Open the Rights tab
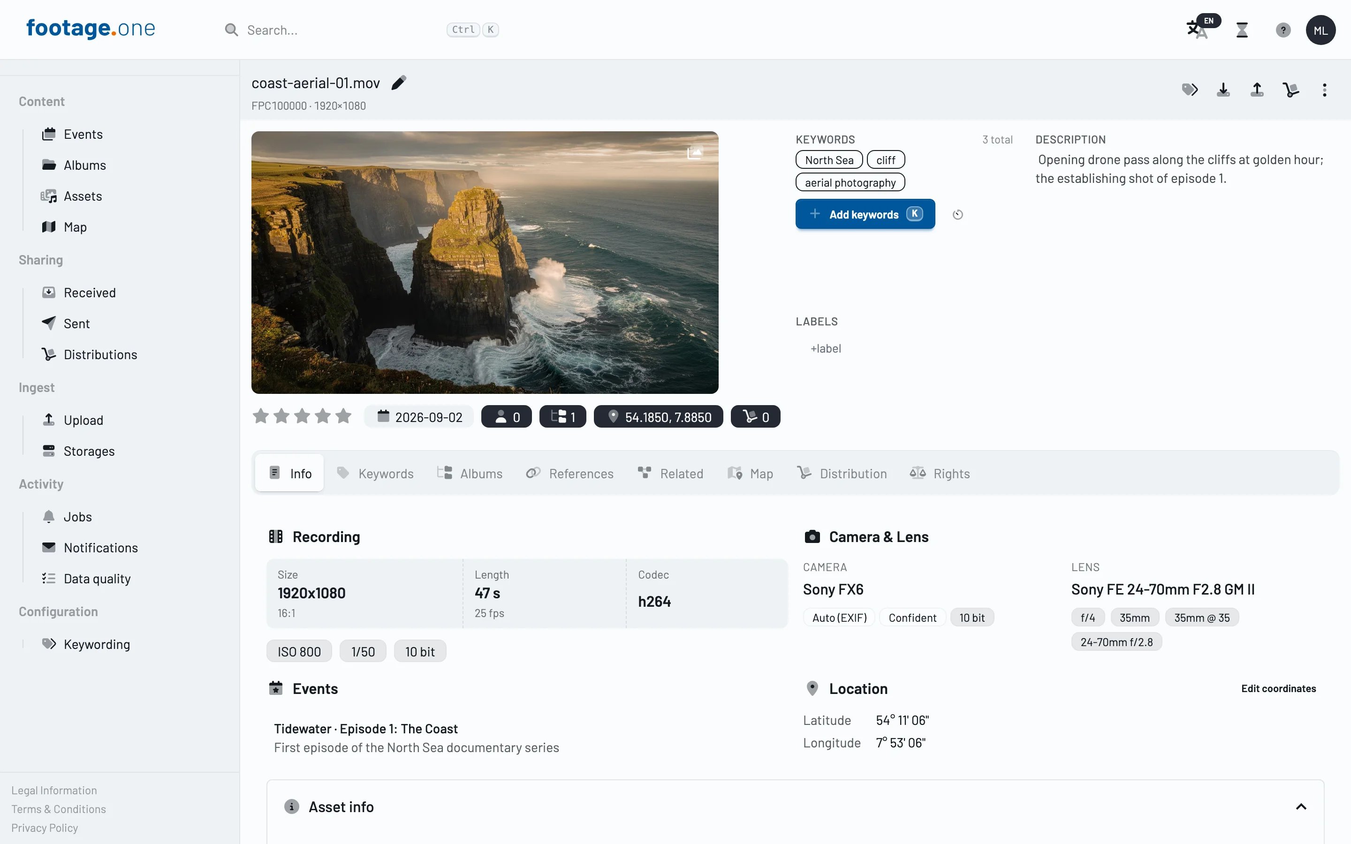1351x844 pixels. click(940, 474)
